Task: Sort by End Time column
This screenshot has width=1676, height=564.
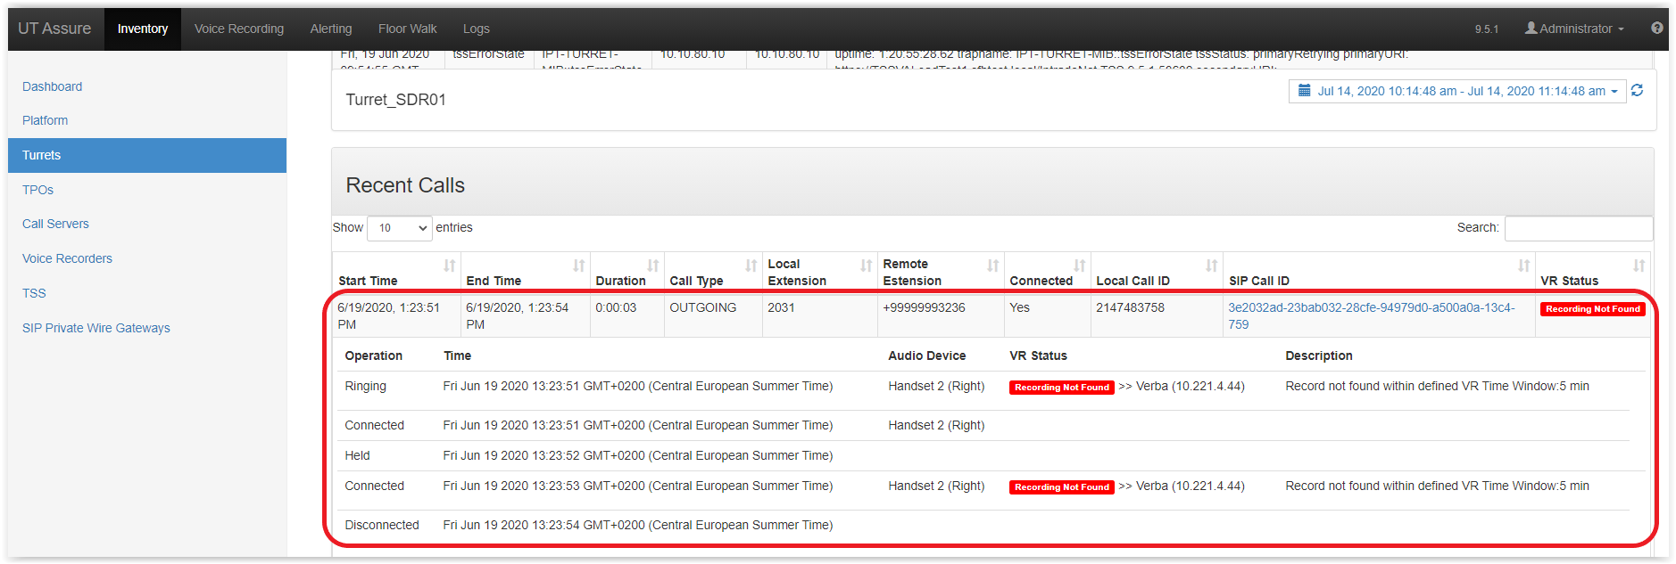Action: [x=525, y=272]
